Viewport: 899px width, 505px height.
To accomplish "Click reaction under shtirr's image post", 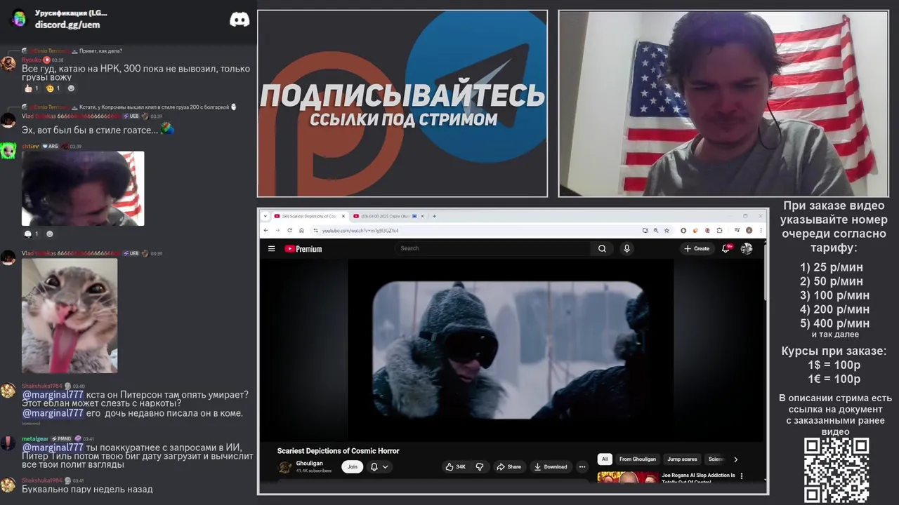I will tap(32, 234).
